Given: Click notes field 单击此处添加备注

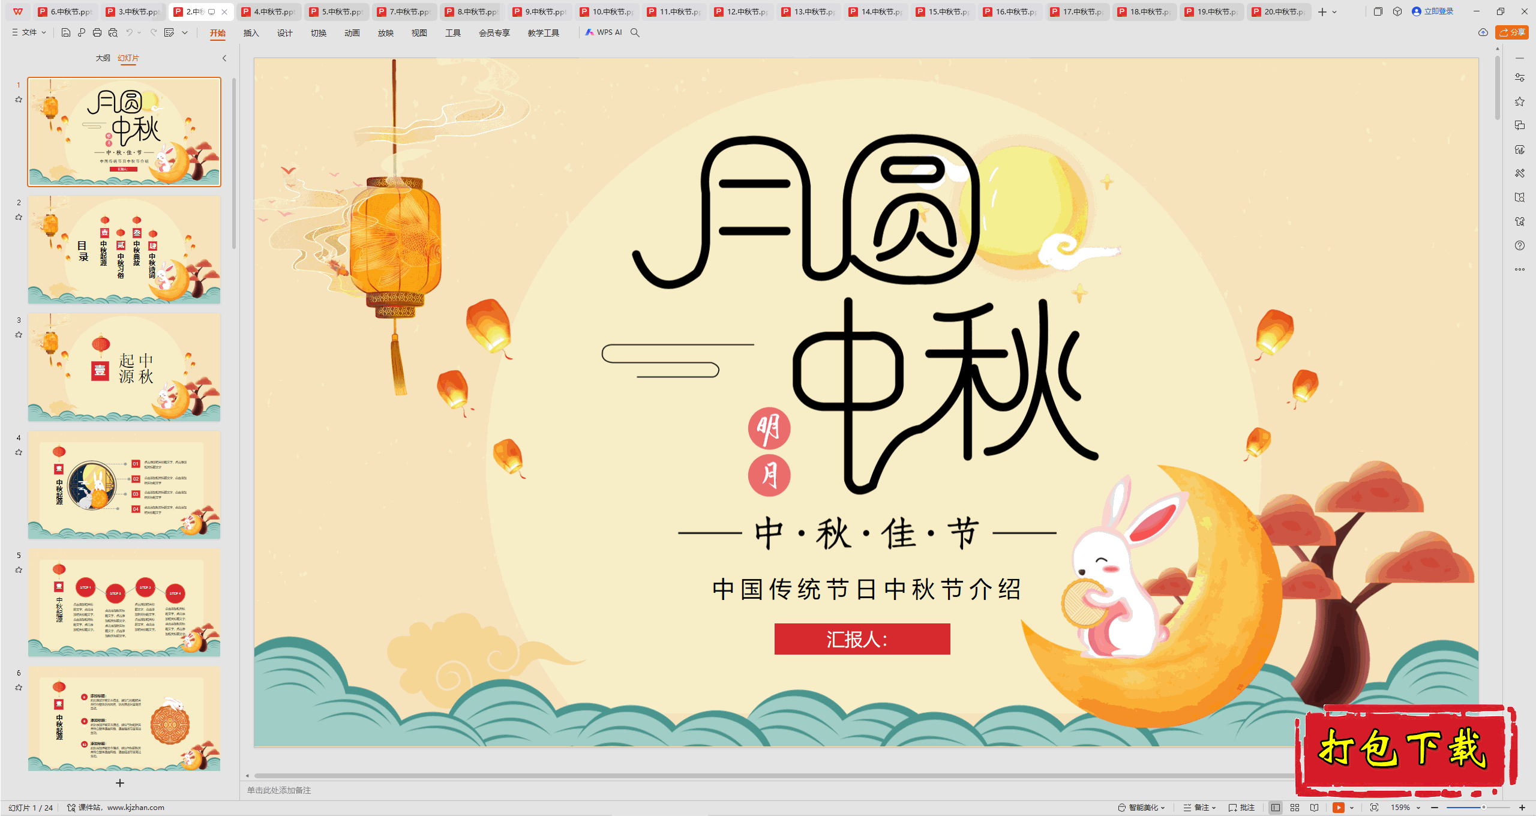Looking at the screenshot, I should (x=279, y=791).
